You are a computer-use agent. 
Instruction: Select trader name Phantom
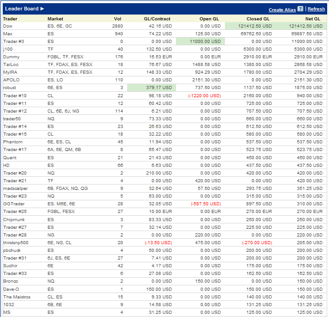click(x=13, y=142)
